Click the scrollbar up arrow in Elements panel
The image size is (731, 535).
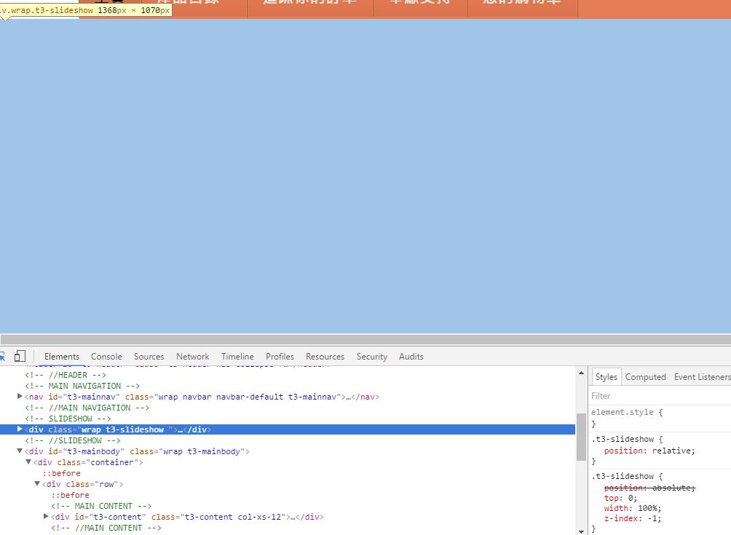[x=581, y=373]
